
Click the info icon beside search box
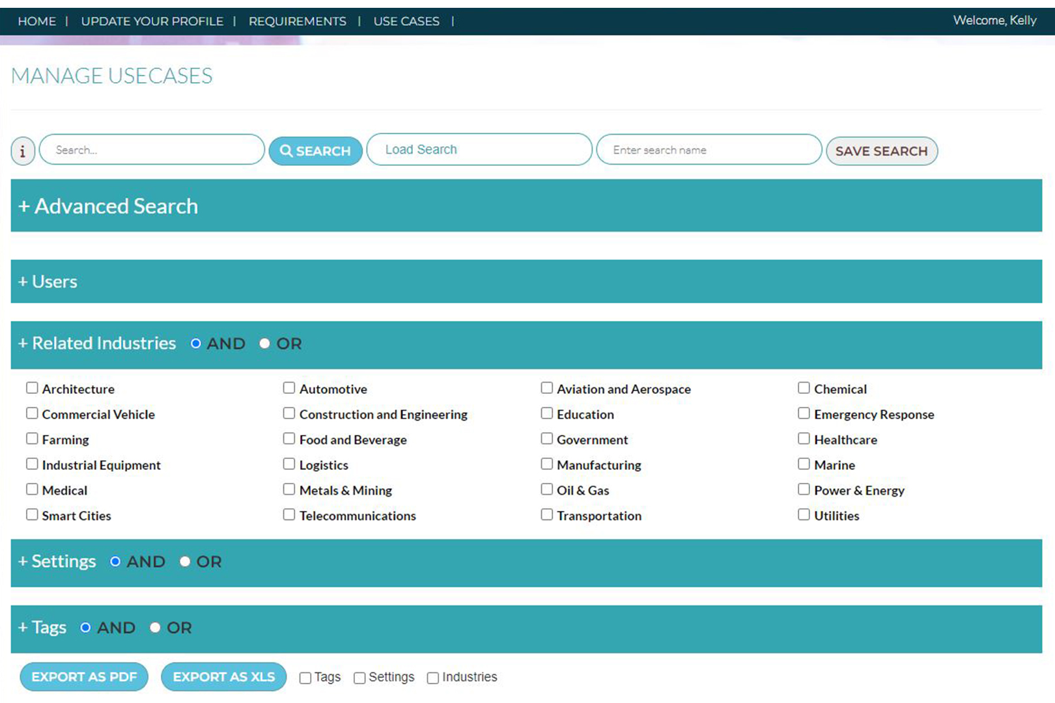pos(23,151)
